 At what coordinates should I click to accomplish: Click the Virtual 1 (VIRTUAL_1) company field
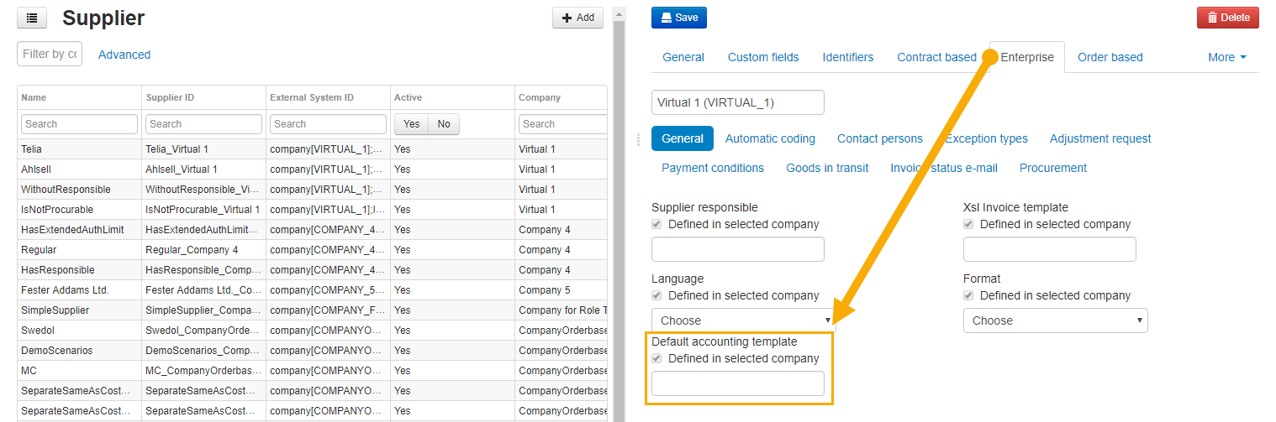pyautogui.click(x=738, y=102)
